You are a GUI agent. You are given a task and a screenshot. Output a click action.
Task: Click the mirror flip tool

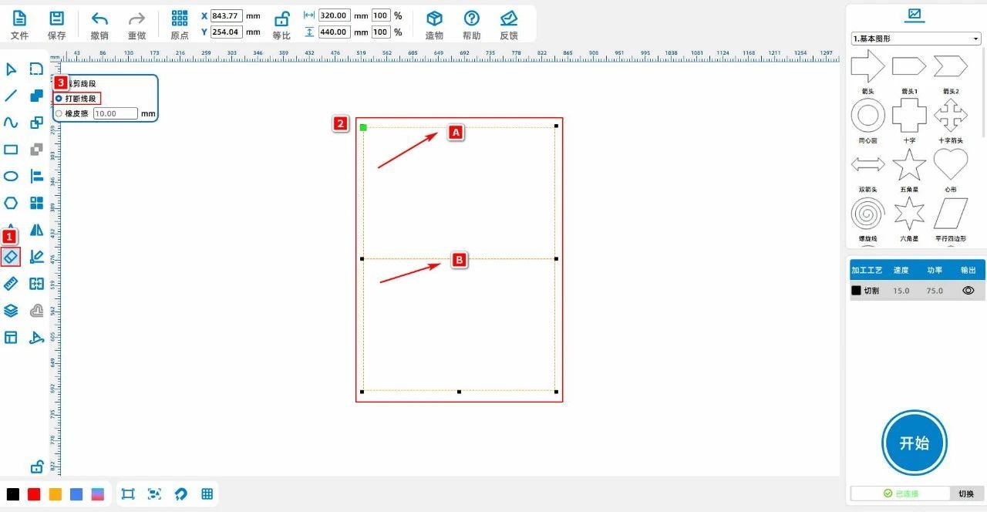coord(36,230)
